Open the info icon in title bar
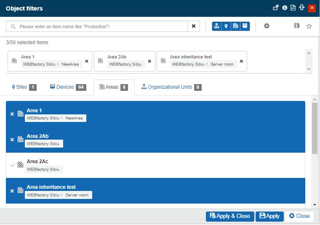Viewport: 320px width, 225px height. point(285,8)
